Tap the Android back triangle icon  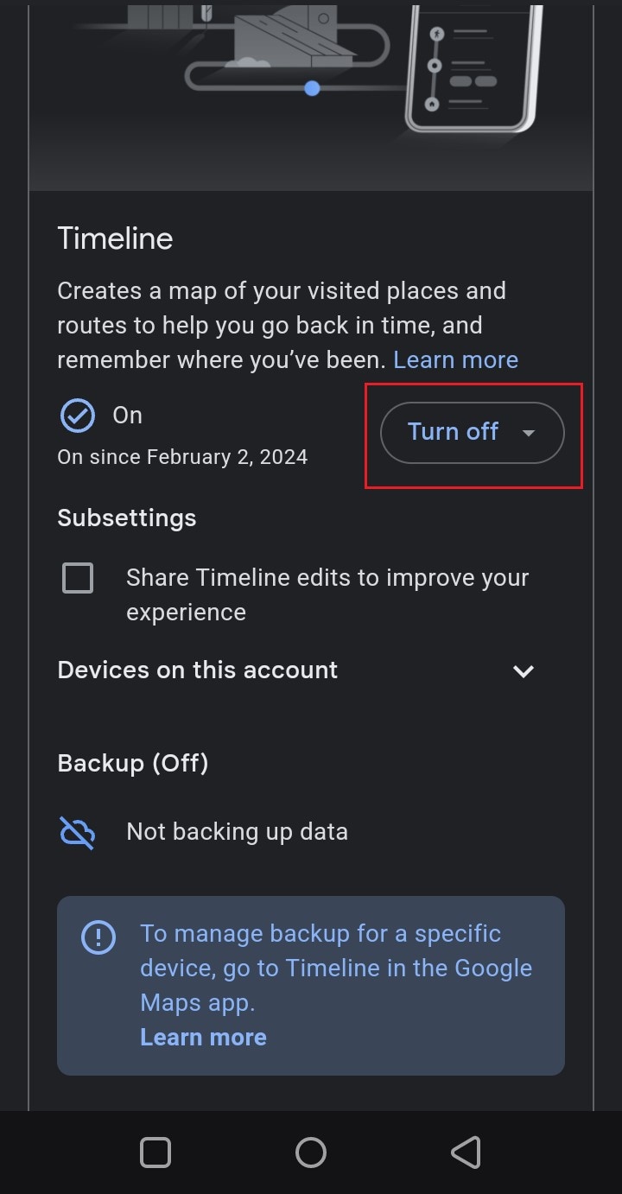(x=466, y=1153)
